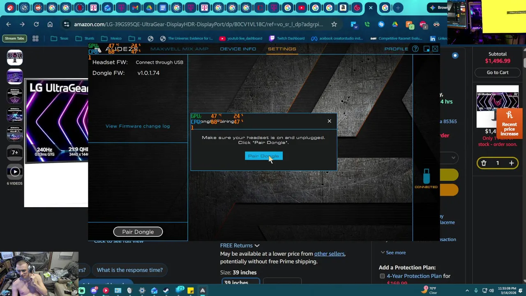Open the Steam taskbar icon

tap(166, 291)
